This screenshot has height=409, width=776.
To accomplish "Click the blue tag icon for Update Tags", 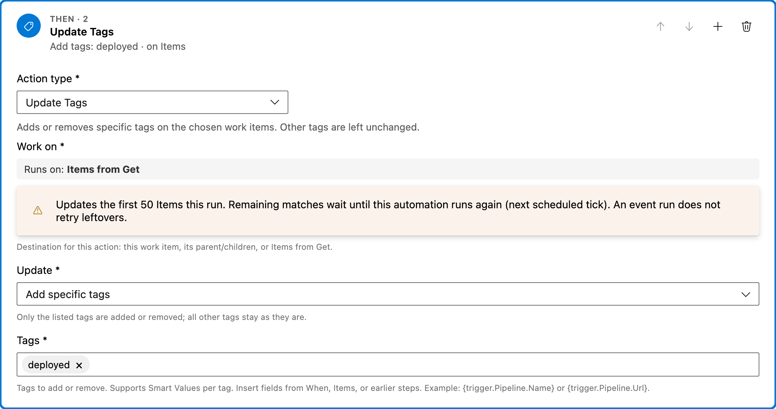I will 29,26.
